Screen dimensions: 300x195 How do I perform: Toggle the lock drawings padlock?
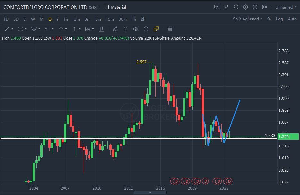tap(125, 29)
